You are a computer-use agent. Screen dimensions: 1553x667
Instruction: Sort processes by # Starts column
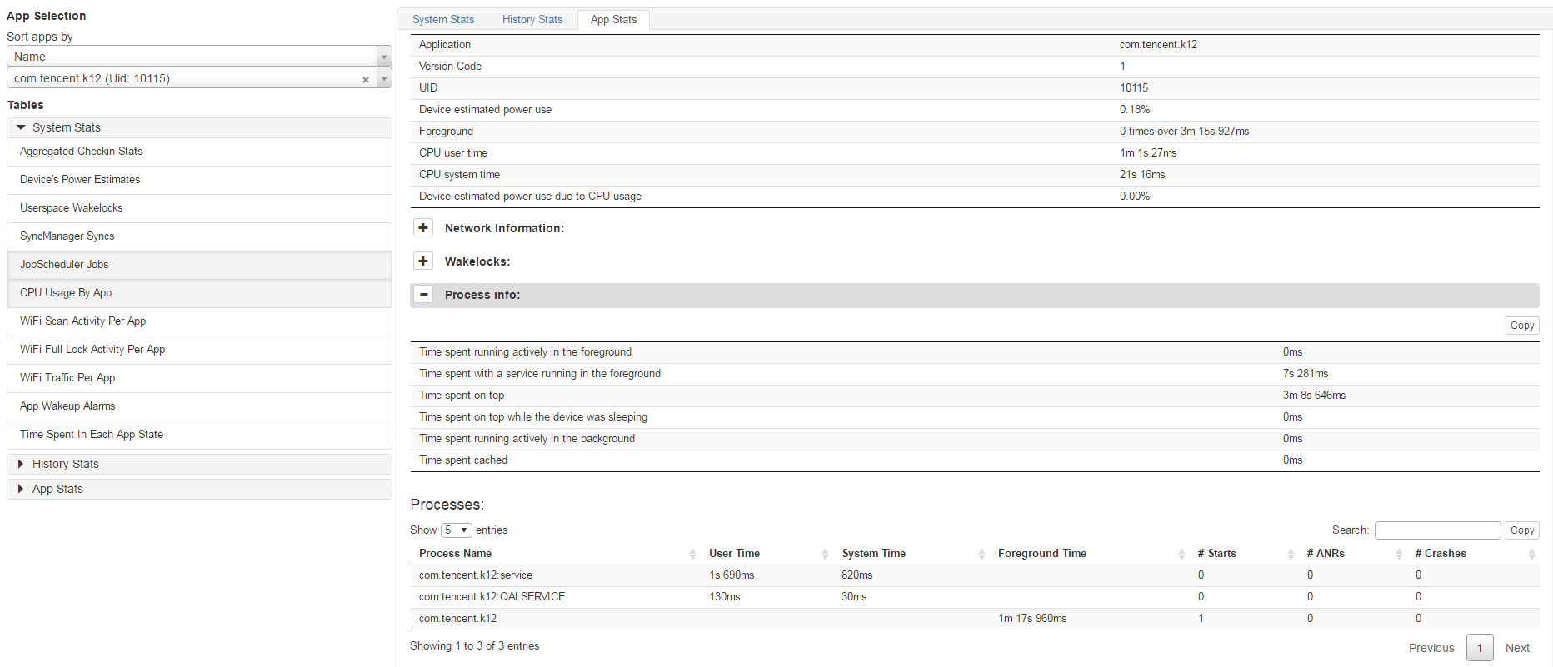(x=1244, y=554)
